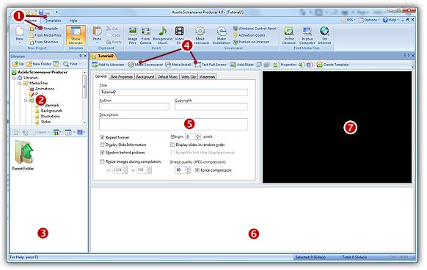
Task: Increase the Margin value with the stepper
Action: click(x=198, y=135)
